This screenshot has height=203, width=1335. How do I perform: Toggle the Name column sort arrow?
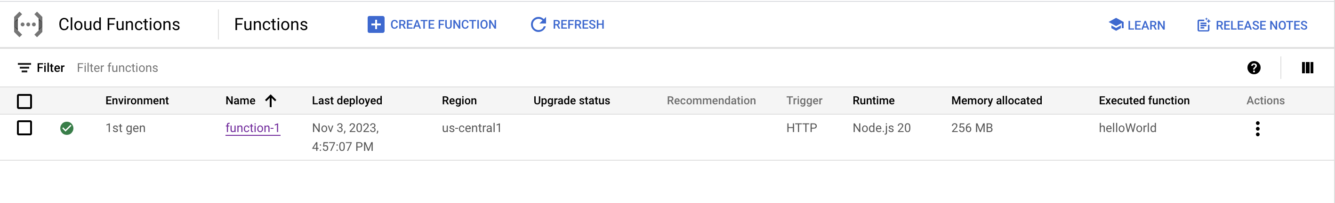click(271, 101)
